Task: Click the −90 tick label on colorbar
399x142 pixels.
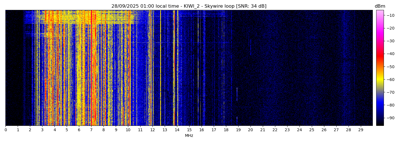Action: click(390, 118)
